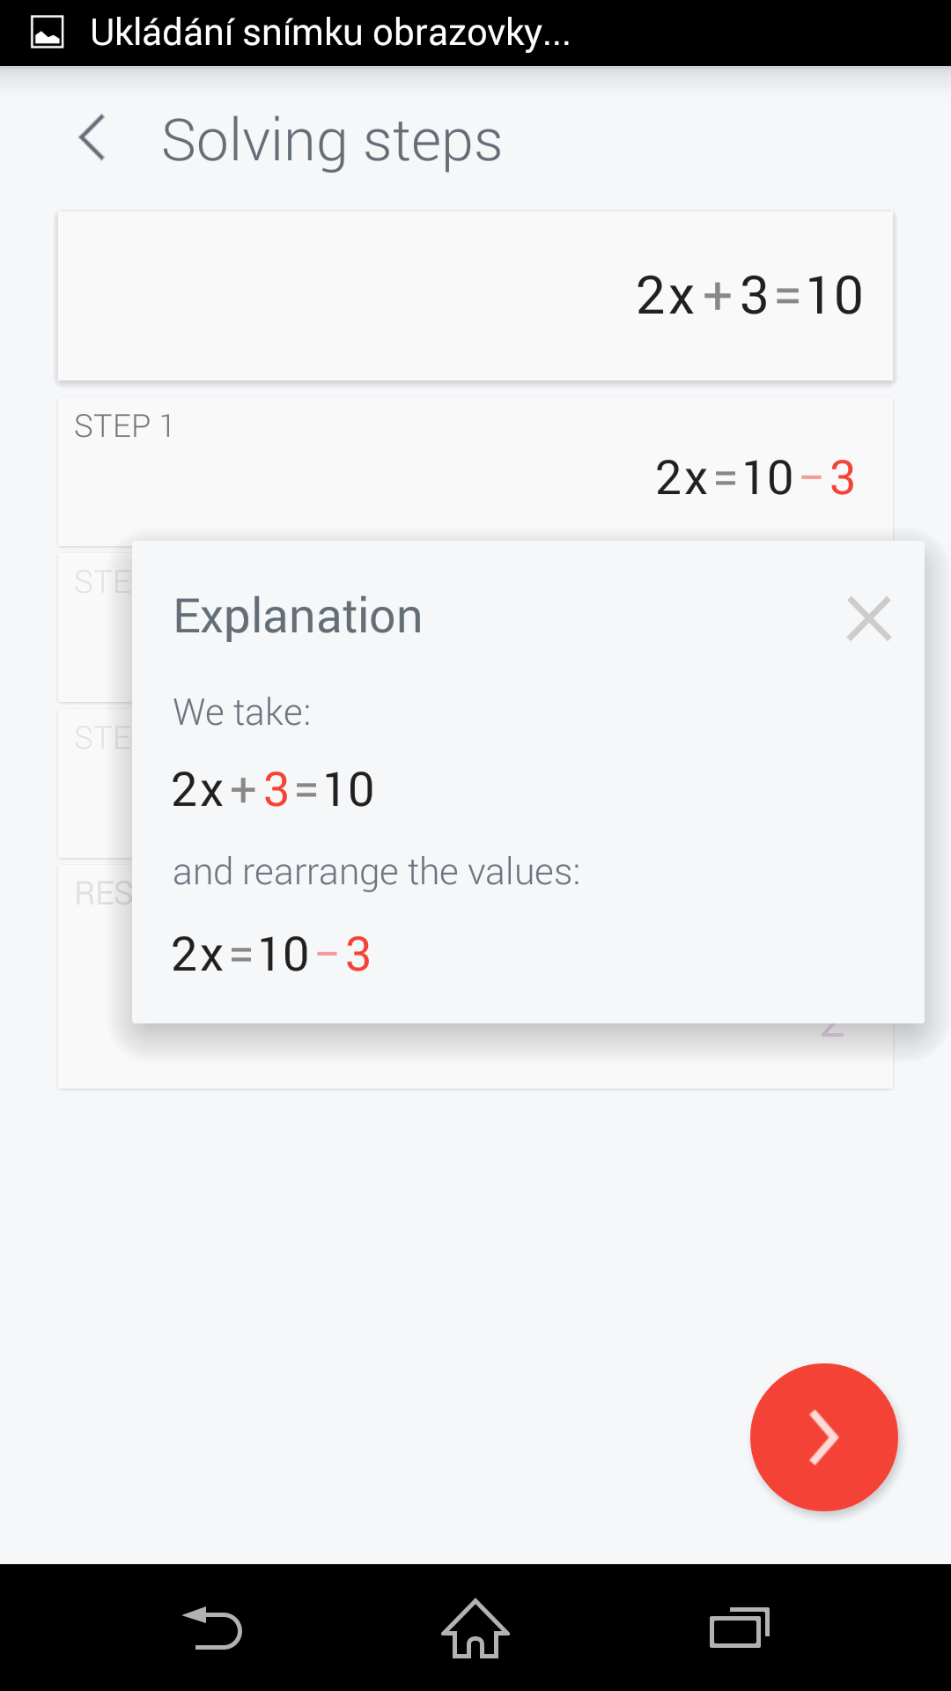
Task: Expand the partially hidden third step card
Action: point(95,784)
